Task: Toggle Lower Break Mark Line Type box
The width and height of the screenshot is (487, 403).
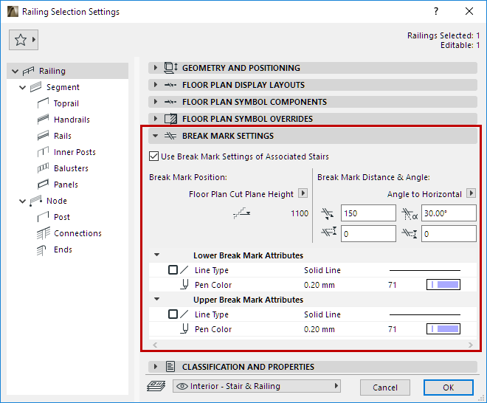Action: tap(173, 269)
